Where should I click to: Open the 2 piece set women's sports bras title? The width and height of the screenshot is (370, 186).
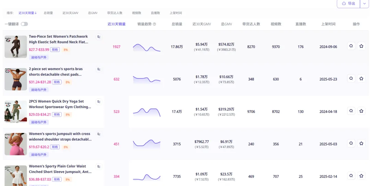[x=56, y=71]
